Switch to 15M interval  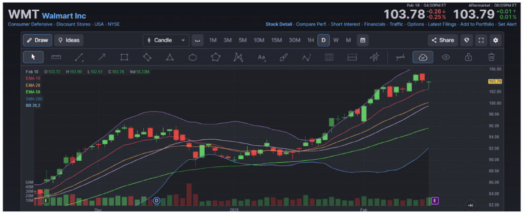coord(277,40)
